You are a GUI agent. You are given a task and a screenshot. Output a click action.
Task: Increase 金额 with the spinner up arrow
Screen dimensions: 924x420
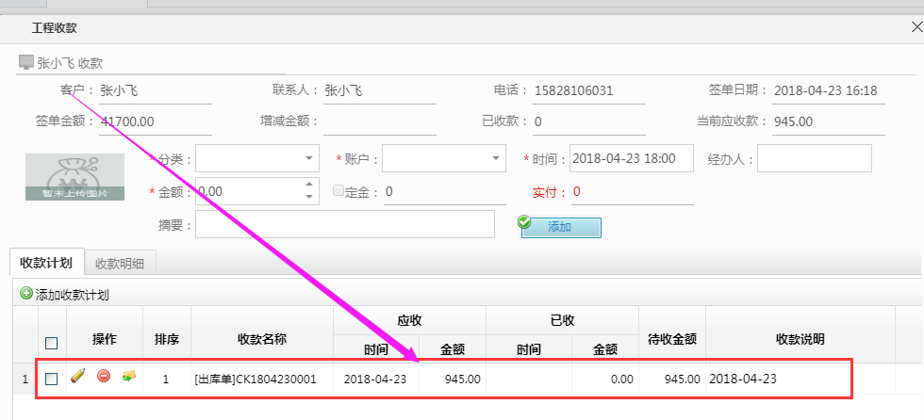[x=309, y=185]
